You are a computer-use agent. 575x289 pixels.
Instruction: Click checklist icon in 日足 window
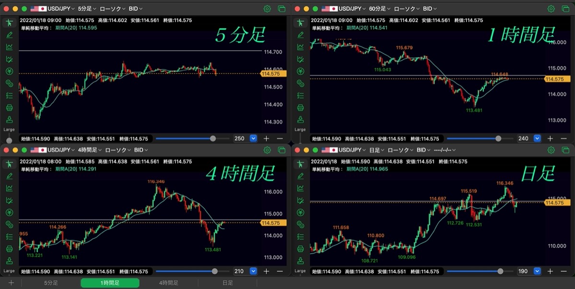pos(300,237)
